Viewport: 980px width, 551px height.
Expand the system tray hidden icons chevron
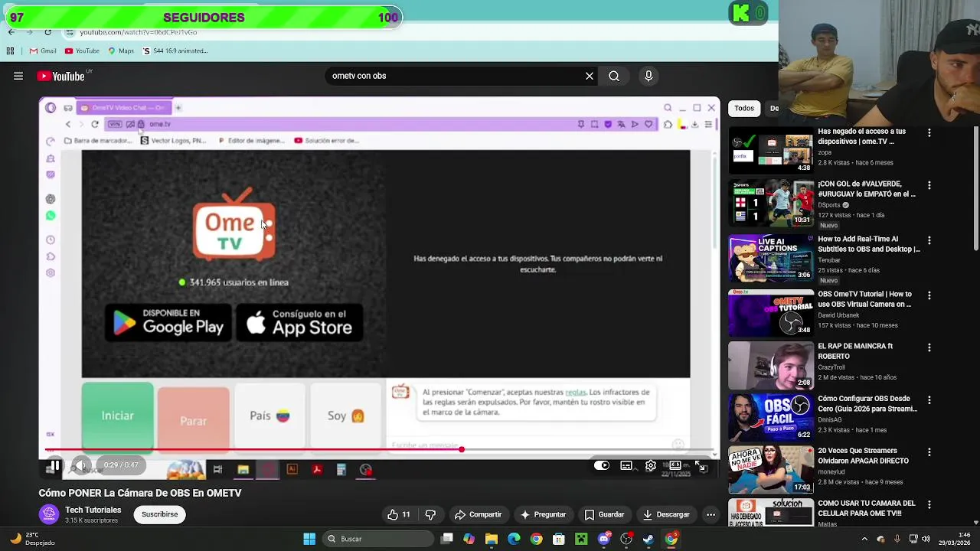pyautogui.click(x=864, y=539)
